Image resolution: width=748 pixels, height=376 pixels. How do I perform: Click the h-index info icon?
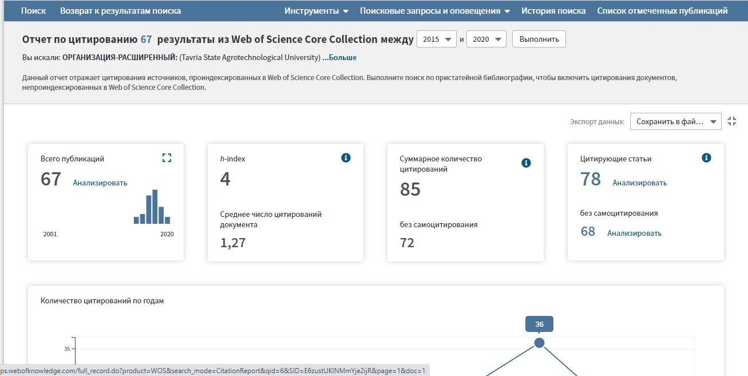346,158
